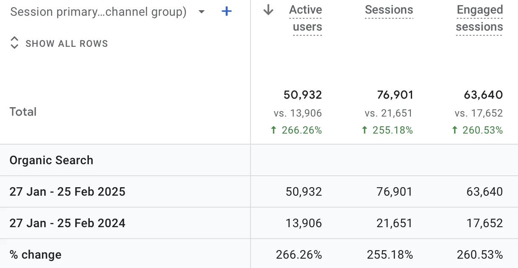The height and width of the screenshot is (268, 518).
Task: Click 2025 Engaged sessions cell 63,640
Action: [x=484, y=191]
